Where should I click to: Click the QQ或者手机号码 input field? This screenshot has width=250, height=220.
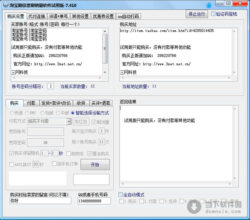point(94,201)
